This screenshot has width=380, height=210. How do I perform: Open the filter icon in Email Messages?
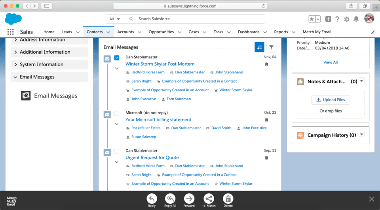pyautogui.click(x=271, y=47)
